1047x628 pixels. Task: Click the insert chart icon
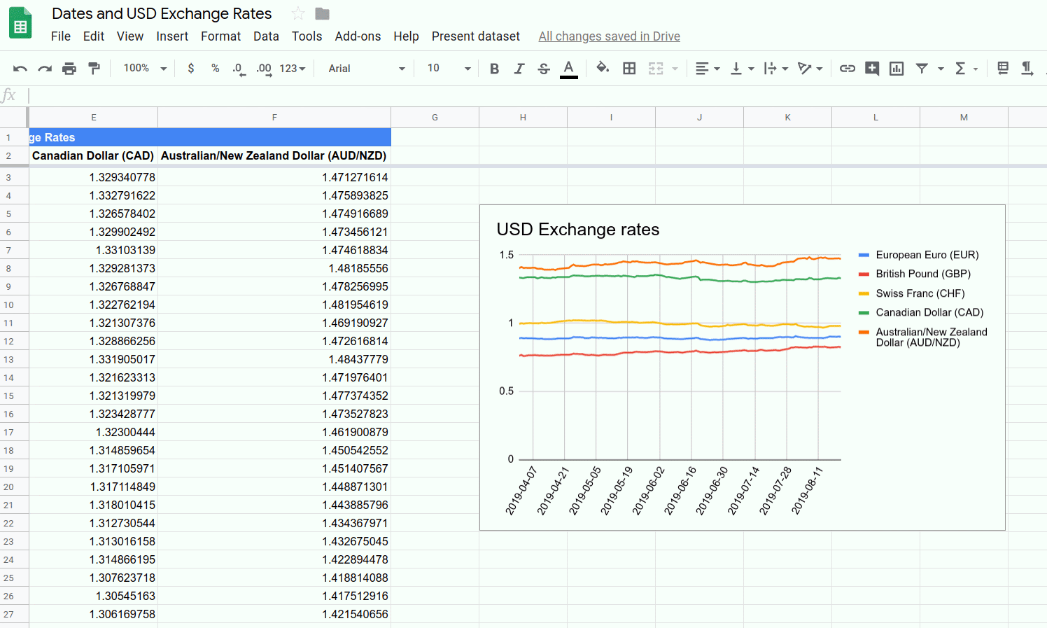pyautogui.click(x=897, y=69)
